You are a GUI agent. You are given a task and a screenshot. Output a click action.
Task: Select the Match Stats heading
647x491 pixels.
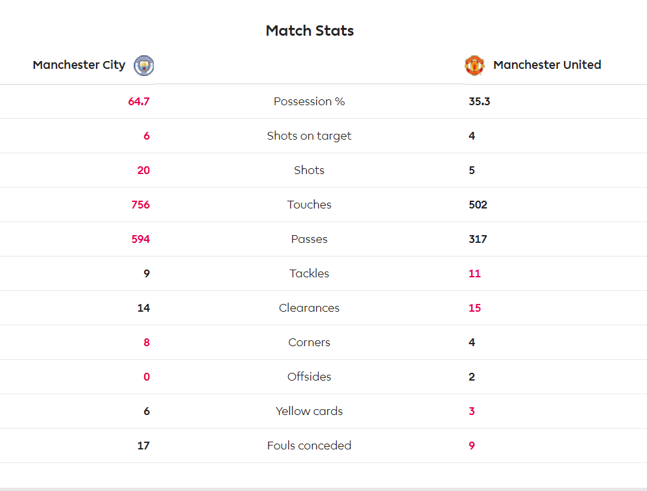[310, 31]
